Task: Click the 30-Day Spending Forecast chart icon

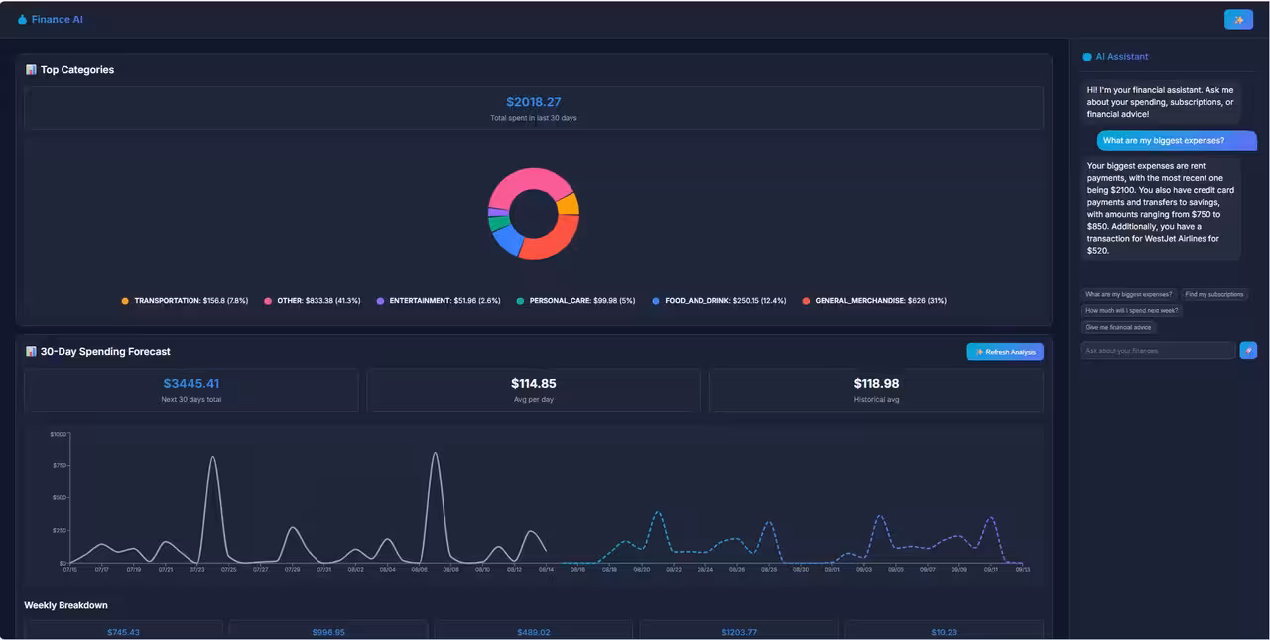Action: 33,351
